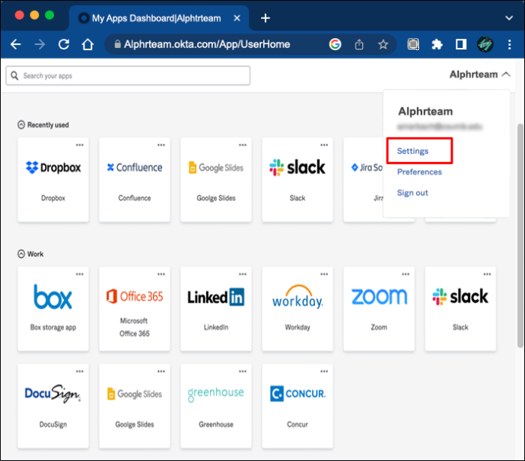525x461 pixels.
Task: Open options menu on Greenhouse tile
Action: [243, 371]
